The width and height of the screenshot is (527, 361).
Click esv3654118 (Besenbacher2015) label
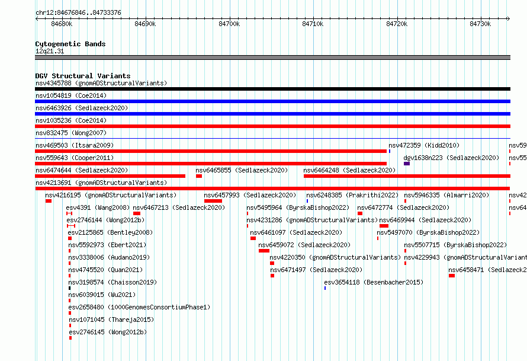point(374,282)
